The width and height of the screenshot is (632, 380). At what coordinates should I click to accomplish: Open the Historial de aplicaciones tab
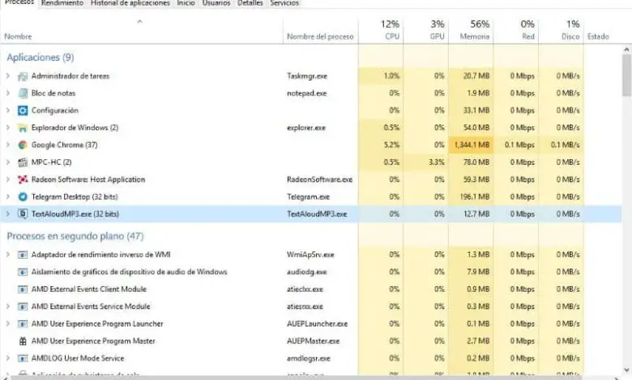[130, 3]
